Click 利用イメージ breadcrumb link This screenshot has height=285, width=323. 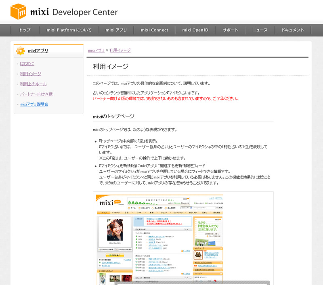120,50
